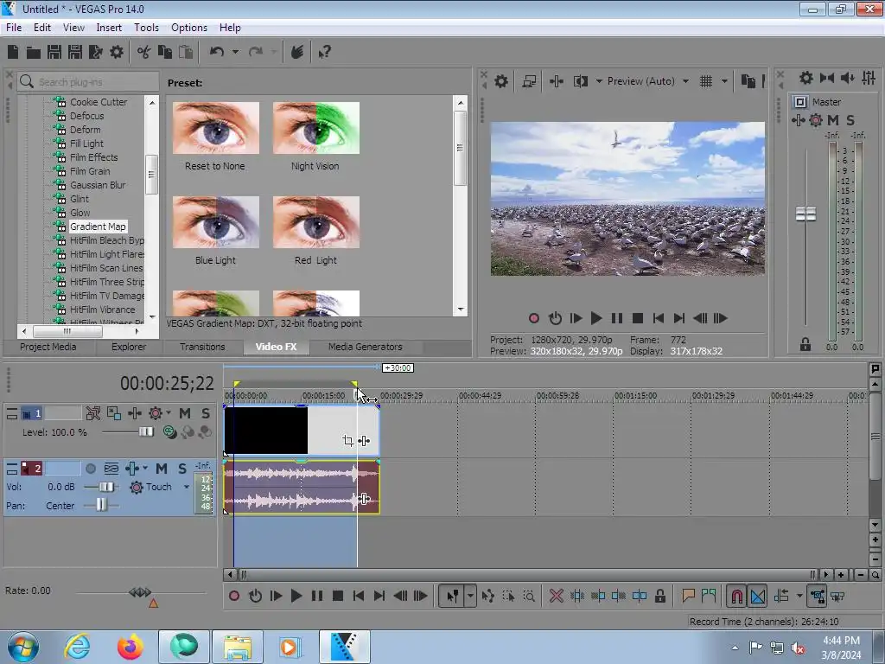
Task: Click the timeline Record button
Action: (x=233, y=596)
